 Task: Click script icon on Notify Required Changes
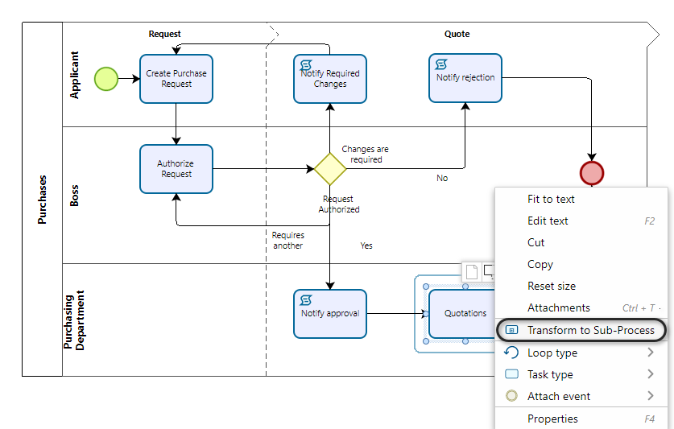coord(306,65)
